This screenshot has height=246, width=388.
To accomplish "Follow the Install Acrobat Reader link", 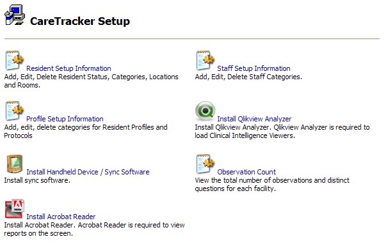I will (61, 217).
